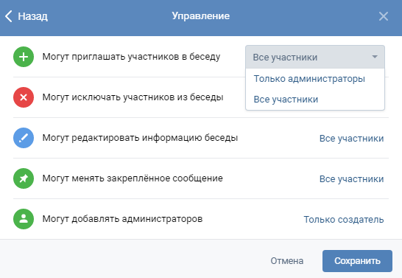The height and width of the screenshot is (278, 402).
Task: Click the green pin message icon
Action: coord(24,178)
